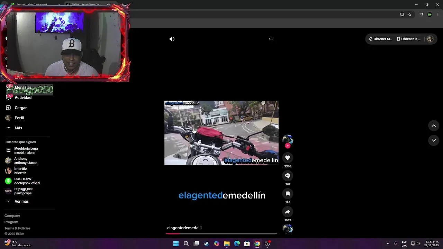Click the Más three-dots icon in sidebar
Viewport: 443px width, 249px height.
tap(8, 128)
